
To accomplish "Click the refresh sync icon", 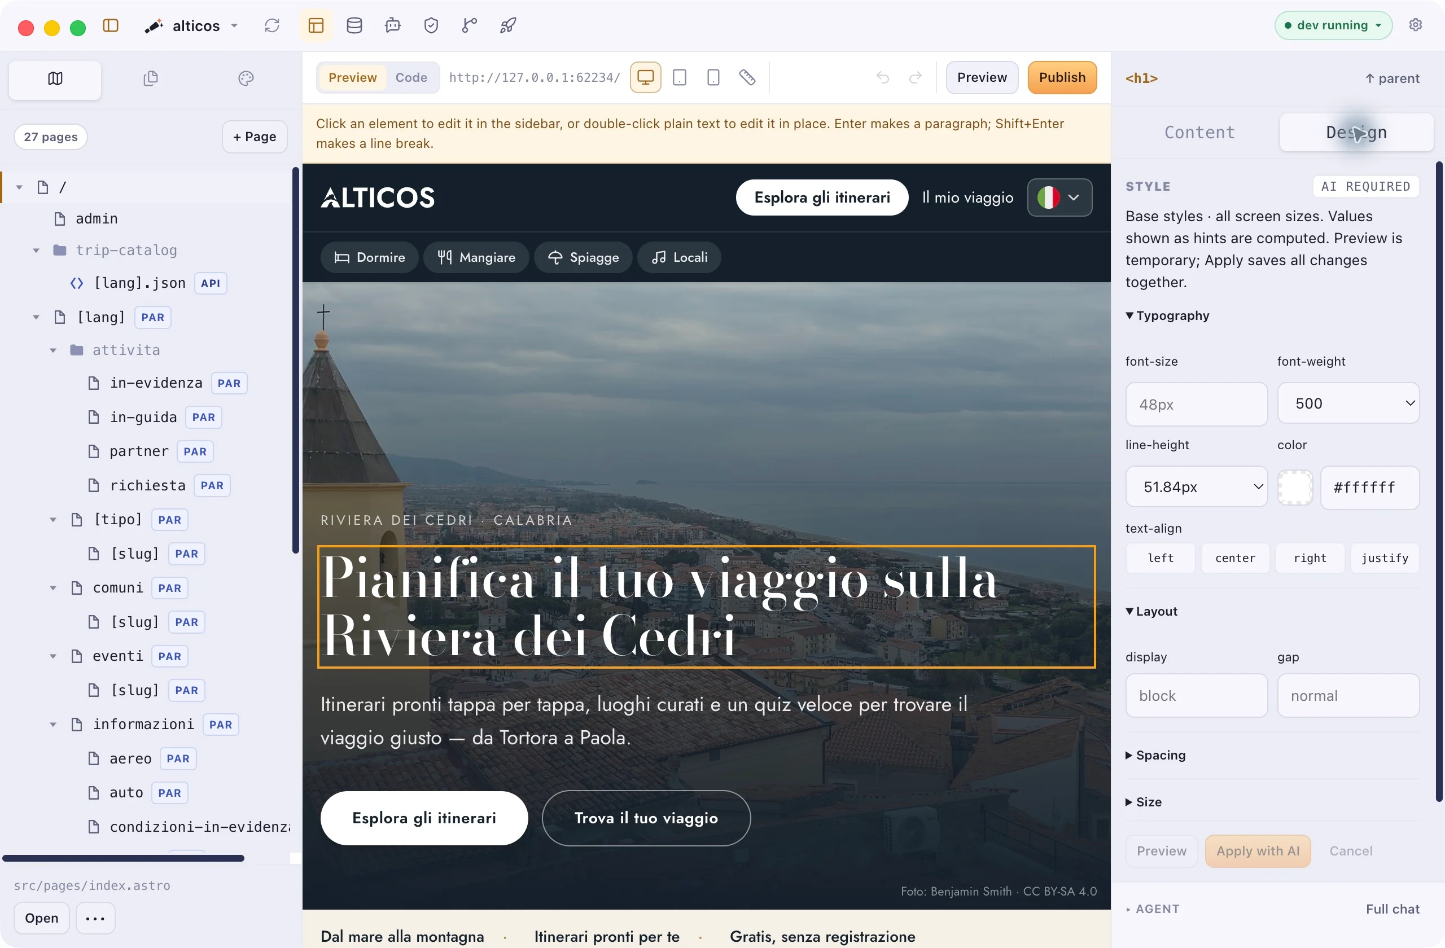I will click(272, 25).
